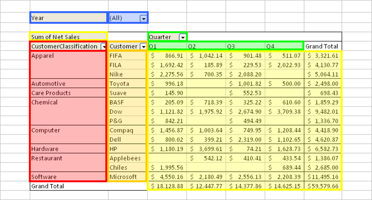Open the Customer field filter dropdown
Screen dimensions: 372x200
click(x=143, y=47)
